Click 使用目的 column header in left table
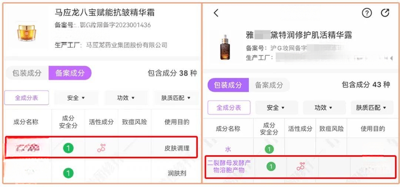This screenshot has width=400, height=187. [177, 122]
